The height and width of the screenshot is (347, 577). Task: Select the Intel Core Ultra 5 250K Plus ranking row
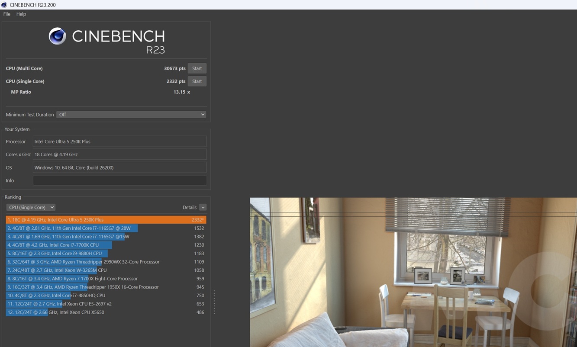pyautogui.click(x=106, y=220)
